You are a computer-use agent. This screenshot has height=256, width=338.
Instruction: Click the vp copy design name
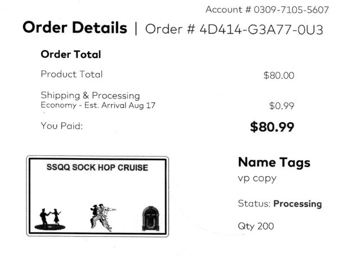tap(257, 178)
